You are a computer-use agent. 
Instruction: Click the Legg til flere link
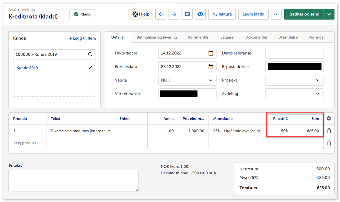[82, 38]
